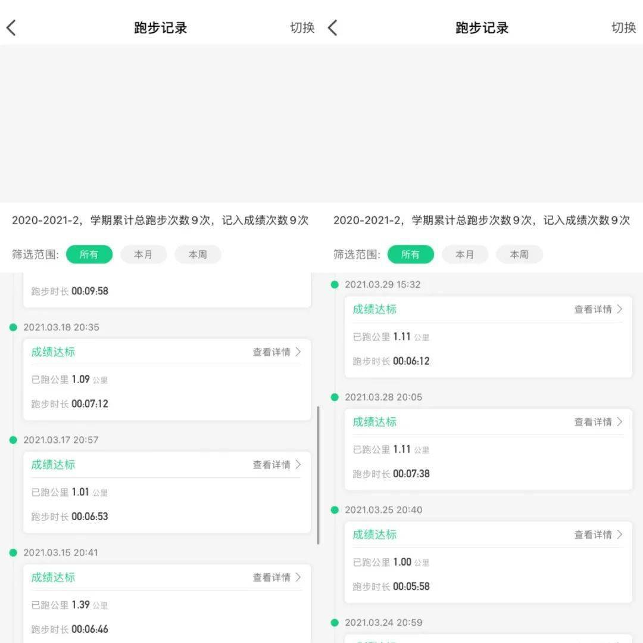Click the date 2021.03.24 20:59
Viewport: 643px width, 643px height.
pyautogui.click(x=383, y=623)
